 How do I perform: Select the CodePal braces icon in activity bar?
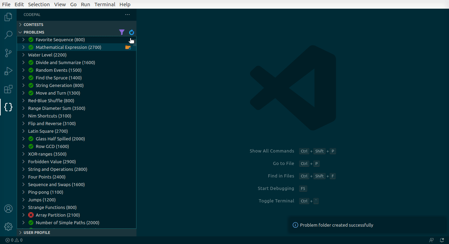[8, 107]
